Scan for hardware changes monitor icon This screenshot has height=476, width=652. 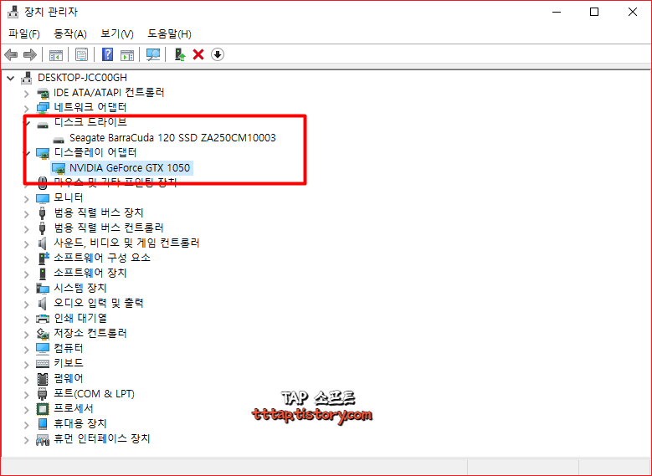click(153, 54)
